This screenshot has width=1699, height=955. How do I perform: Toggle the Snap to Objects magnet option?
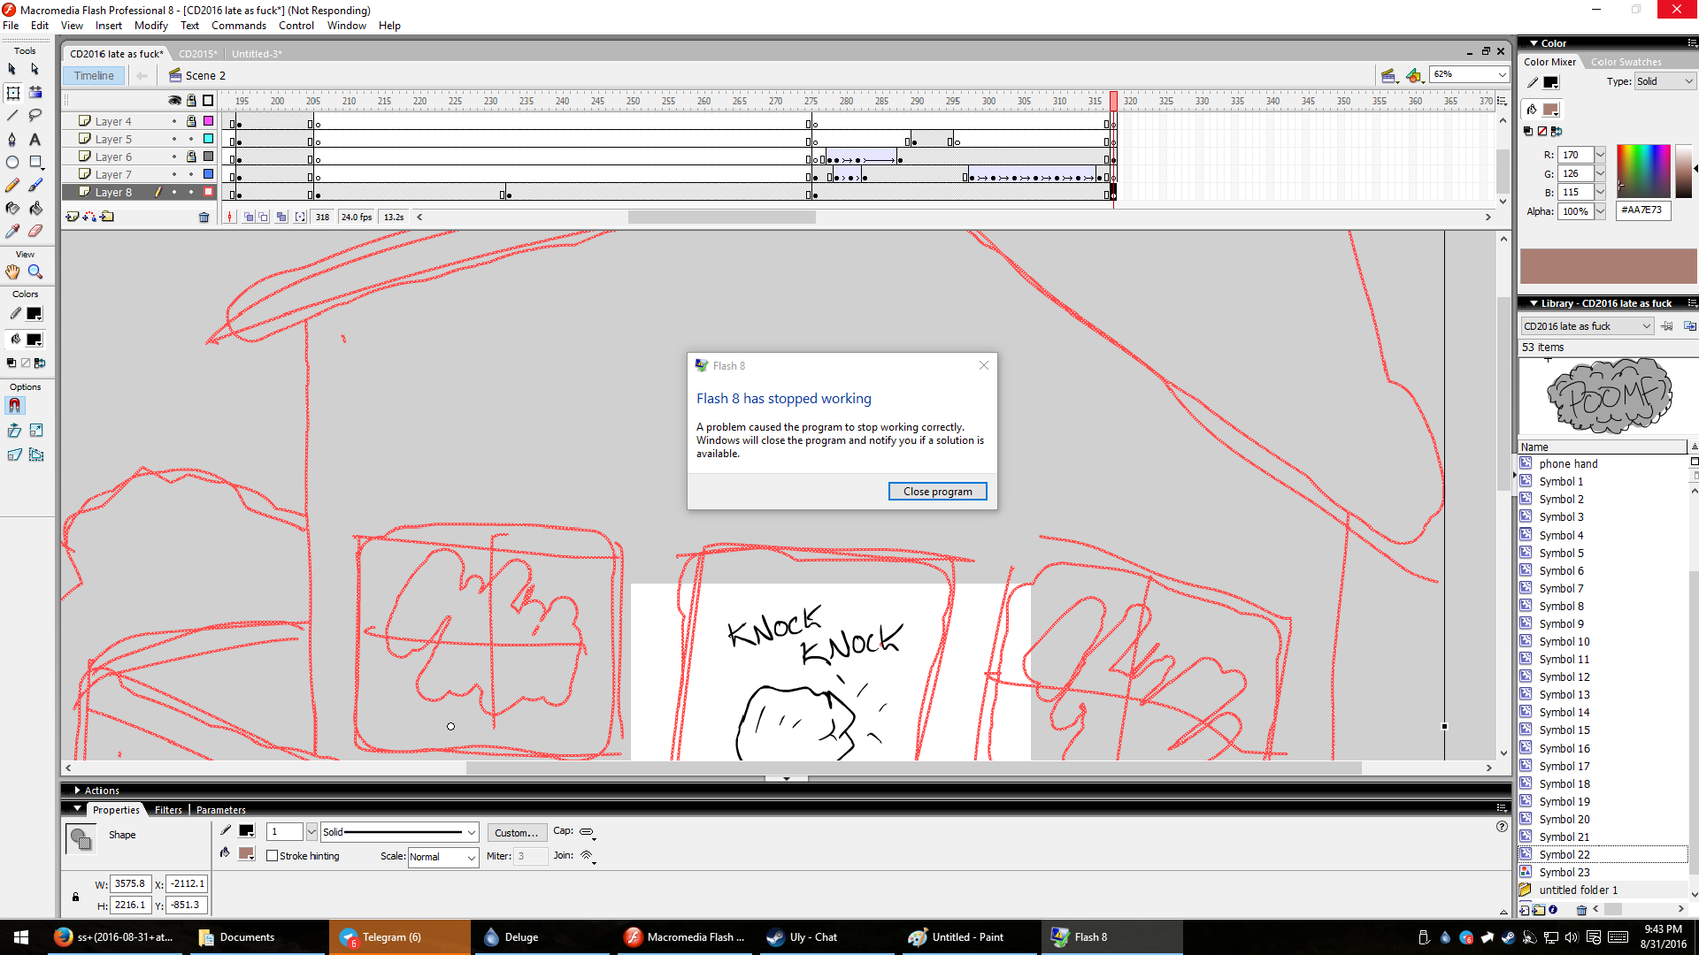tap(14, 406)
